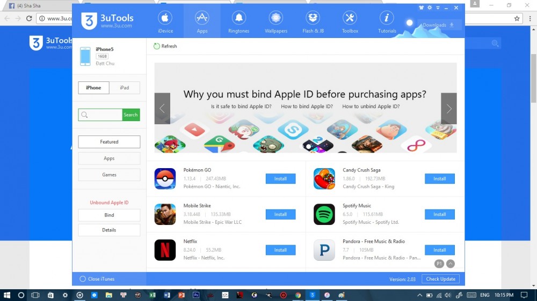
Task: Focus the app search input field
Action: (100, 115)
